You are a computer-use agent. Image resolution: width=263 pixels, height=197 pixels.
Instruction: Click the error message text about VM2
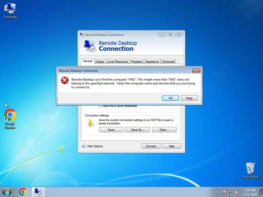coord(133,83)
